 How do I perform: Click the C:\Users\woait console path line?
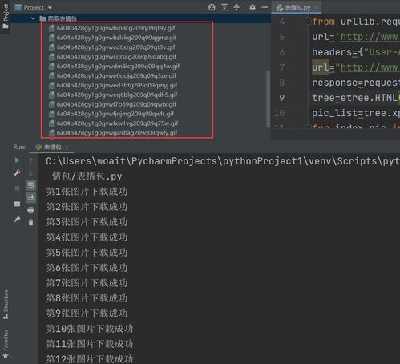click(x=223, y=161)
